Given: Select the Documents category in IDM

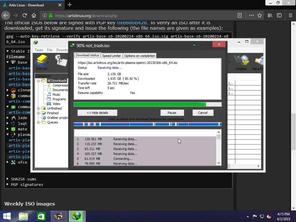Looking at the screenshot, I should (58, 90).
